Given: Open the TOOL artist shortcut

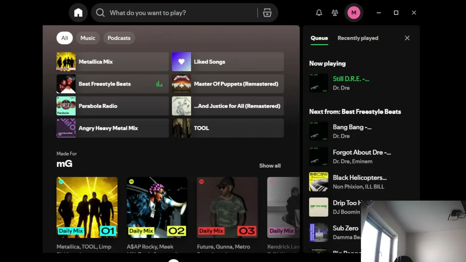Looking at the screenshot, I should 228,128.
